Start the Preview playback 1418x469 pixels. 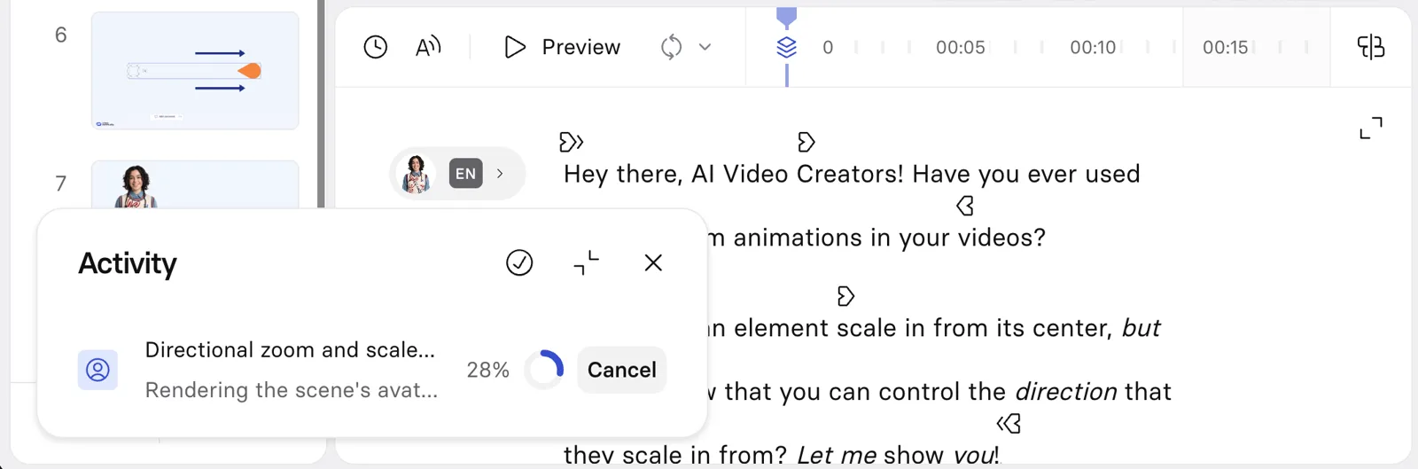pyautogui.click(x=563, y=47)
